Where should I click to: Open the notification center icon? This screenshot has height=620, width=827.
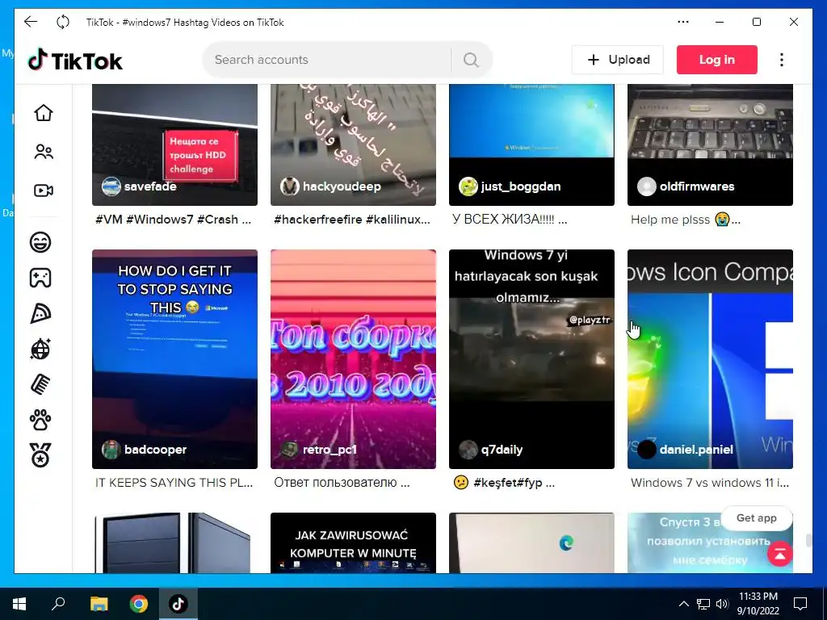point(800,604)
